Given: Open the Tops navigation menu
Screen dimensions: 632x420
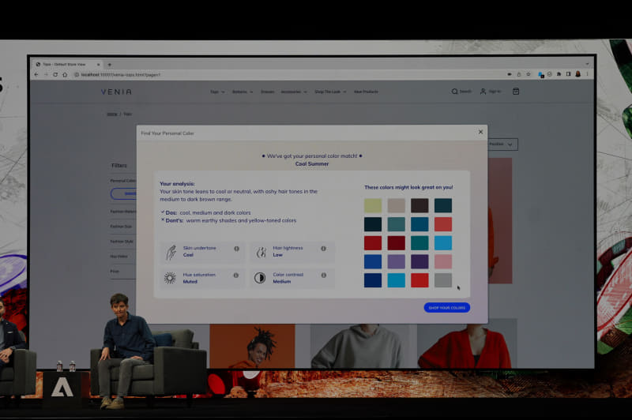Looking at the screenshot, I should coord(217,92).
